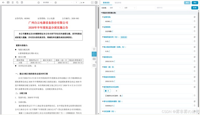Click the document heading 二、分配方案
The height and width of the screenshot is (115, 200).
(21, 93)
